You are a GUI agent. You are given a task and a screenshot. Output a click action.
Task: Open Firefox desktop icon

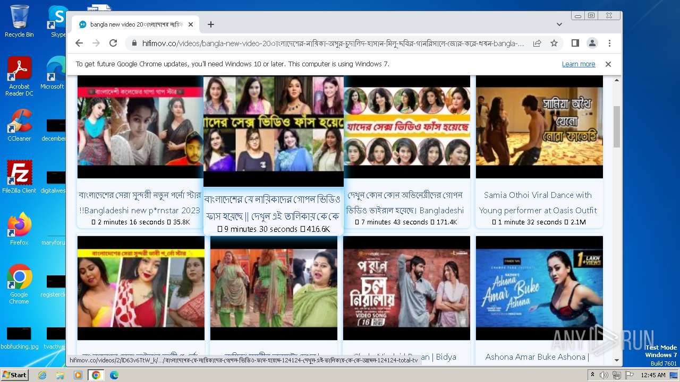pos(19,229)
